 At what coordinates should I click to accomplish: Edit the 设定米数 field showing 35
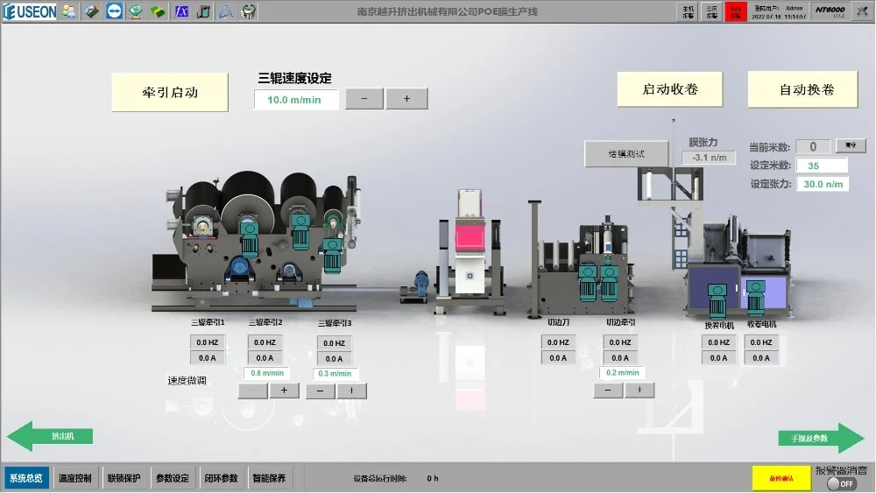coord(822,166)
